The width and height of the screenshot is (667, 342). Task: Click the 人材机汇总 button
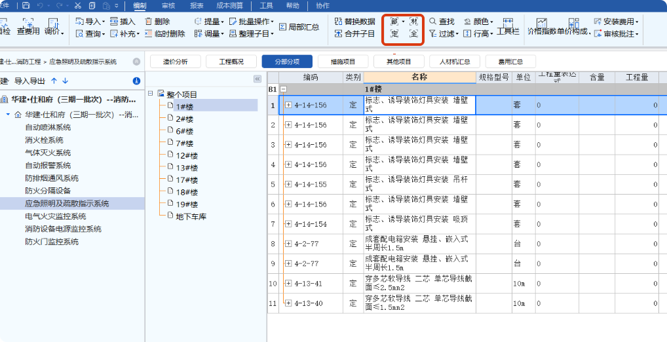pos(455,62)
